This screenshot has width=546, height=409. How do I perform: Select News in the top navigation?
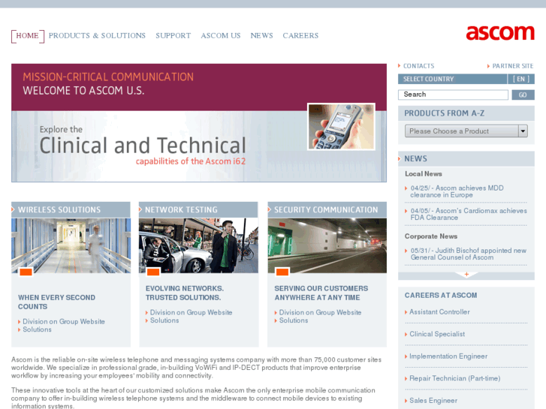coord(261,35)
